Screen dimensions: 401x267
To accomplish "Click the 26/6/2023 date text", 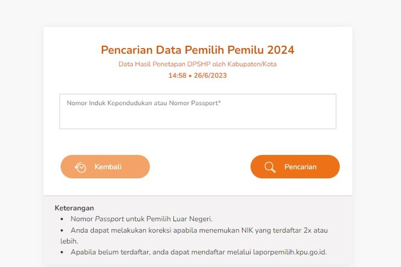I will (210, 76).
